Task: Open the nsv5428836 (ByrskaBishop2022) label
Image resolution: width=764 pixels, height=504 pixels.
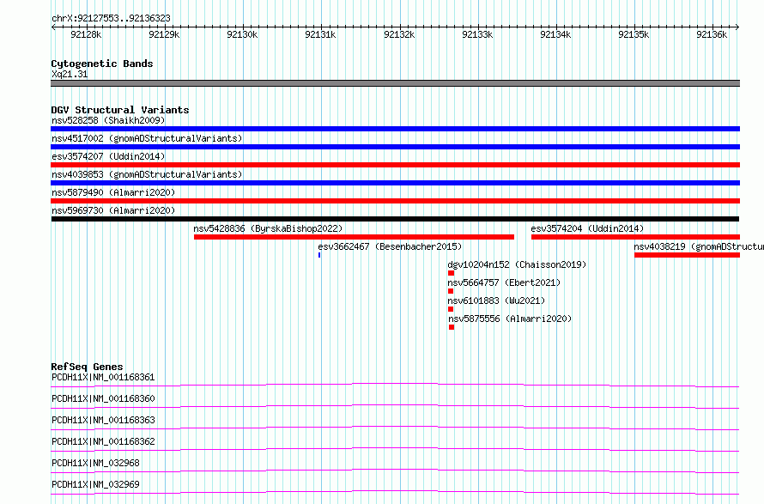Action: coord(268,228)
